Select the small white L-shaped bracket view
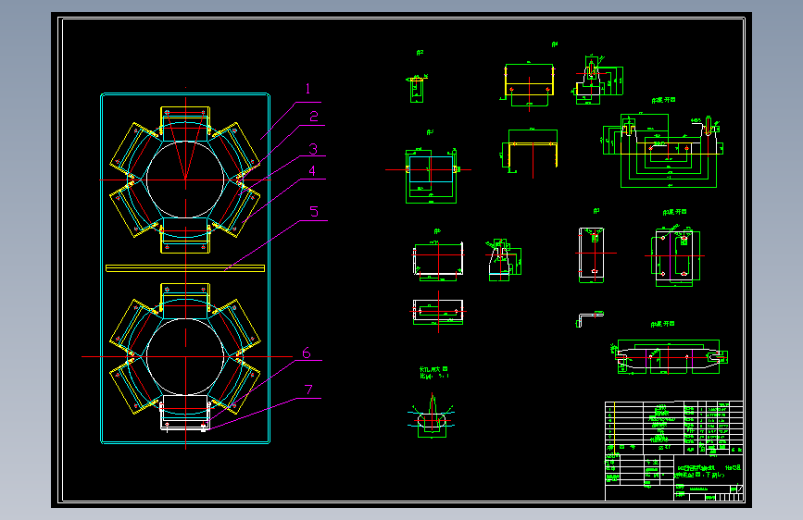Screen dimensions: 803x520 (x=589, y=318)
